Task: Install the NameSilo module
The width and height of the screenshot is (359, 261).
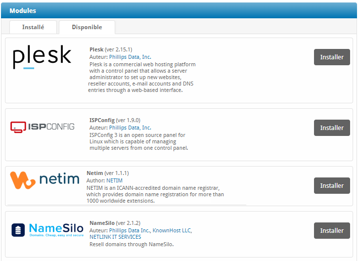Action: pyautogui.click(x=332, y=230)
